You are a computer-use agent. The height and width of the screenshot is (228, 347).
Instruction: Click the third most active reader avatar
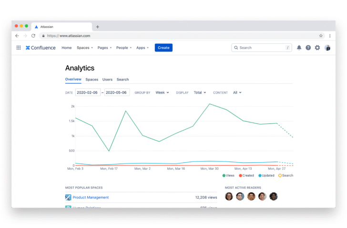[251, 196]
